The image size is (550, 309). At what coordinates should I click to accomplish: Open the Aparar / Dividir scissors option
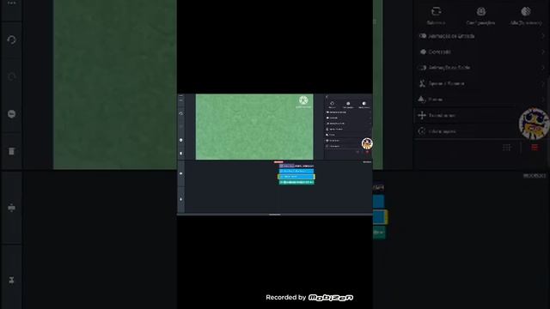coord(348,130)
